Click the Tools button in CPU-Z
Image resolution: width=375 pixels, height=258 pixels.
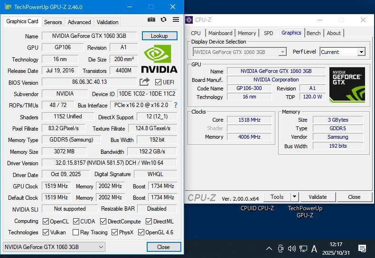277,197
